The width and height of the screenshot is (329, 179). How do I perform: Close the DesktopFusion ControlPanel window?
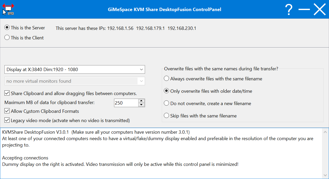[320, 10]
